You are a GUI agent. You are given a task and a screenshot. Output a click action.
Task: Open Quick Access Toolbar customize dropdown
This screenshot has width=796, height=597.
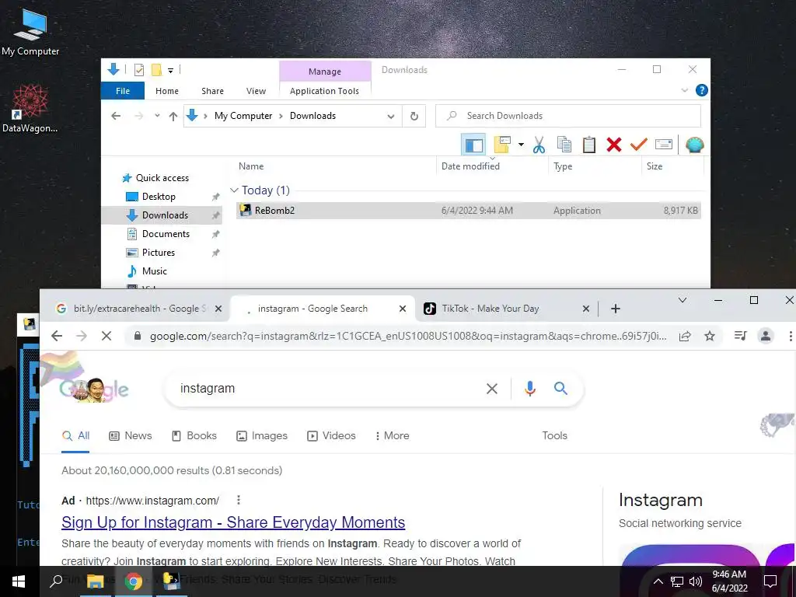point(170,70)
